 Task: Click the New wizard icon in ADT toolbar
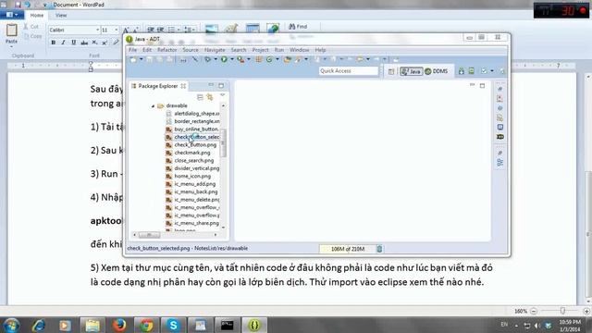click(x=133, y=59)
